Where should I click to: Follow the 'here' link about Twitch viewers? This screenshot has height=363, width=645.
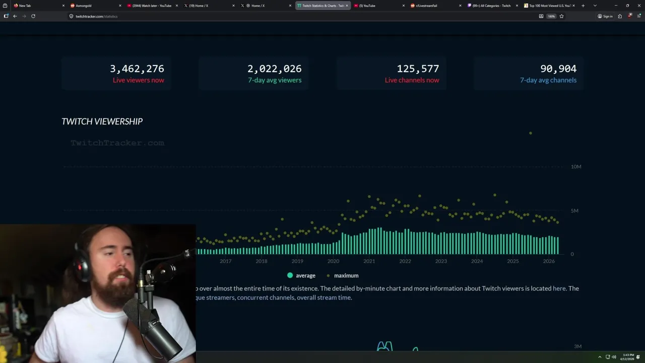pyautogui.click(x=559, y=288)
